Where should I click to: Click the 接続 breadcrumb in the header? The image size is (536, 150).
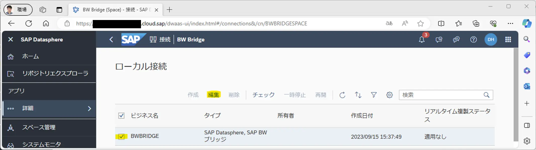click(160, 39)
